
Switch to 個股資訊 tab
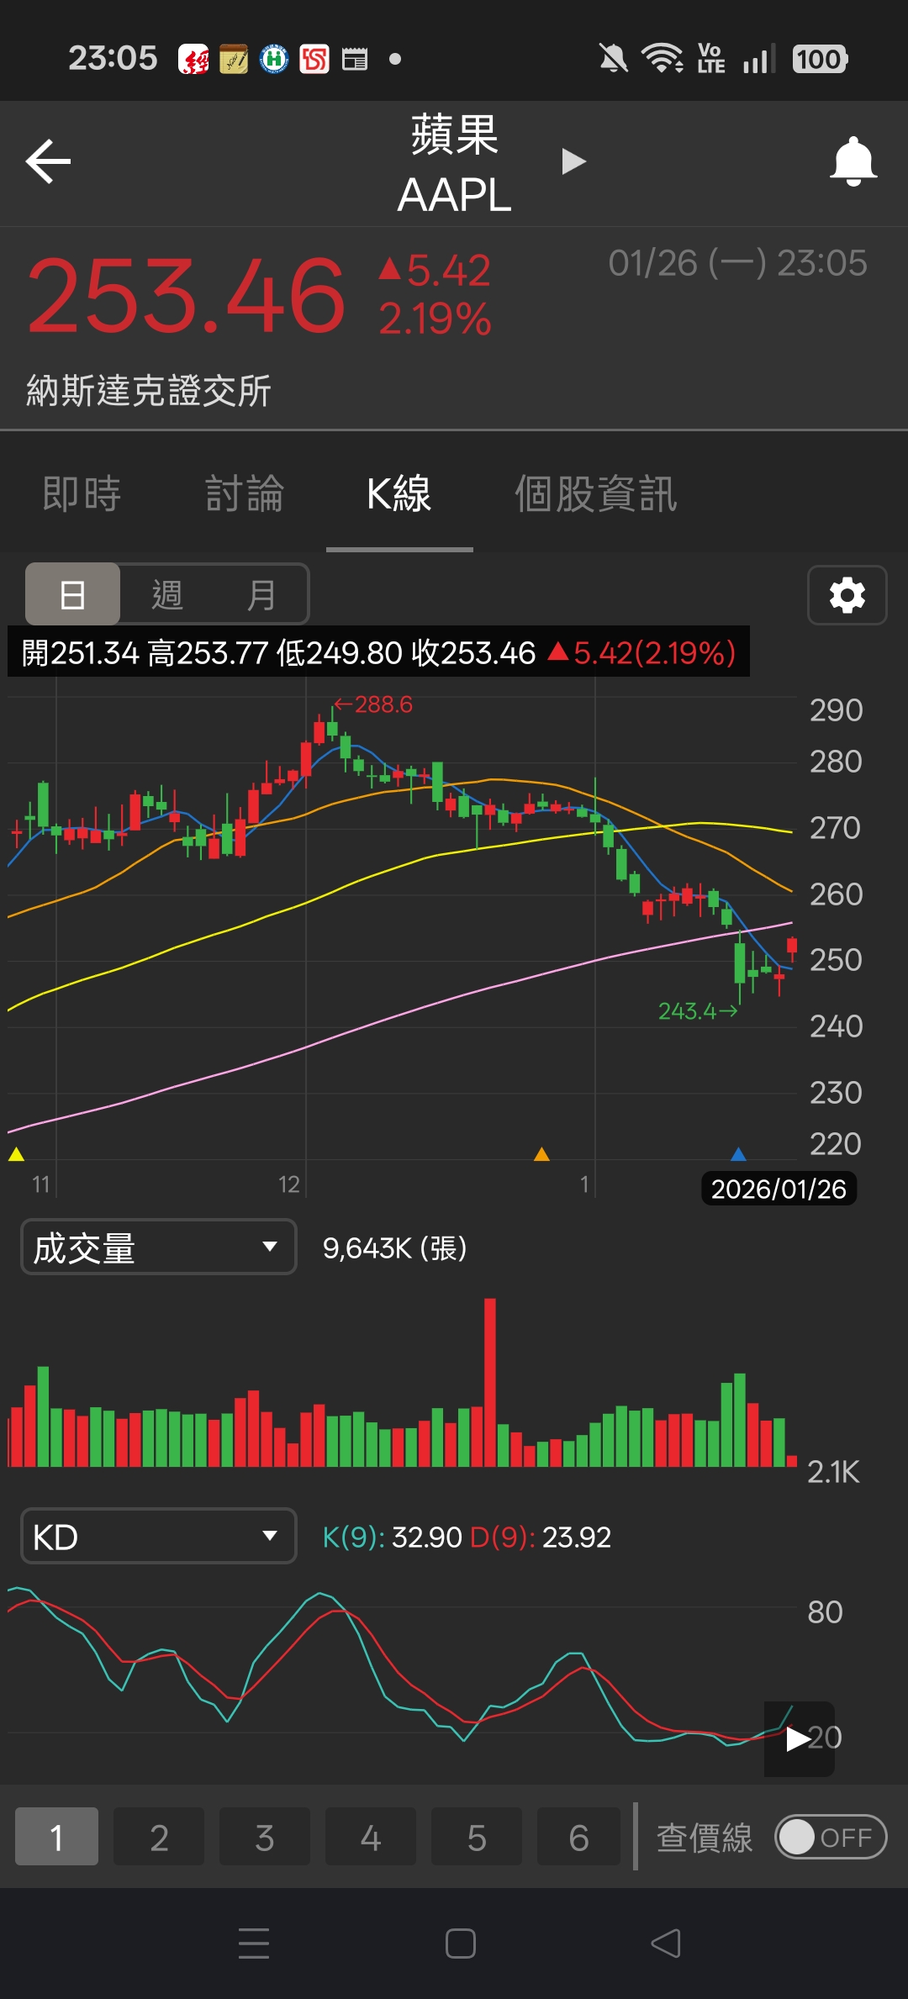point(596,493)
